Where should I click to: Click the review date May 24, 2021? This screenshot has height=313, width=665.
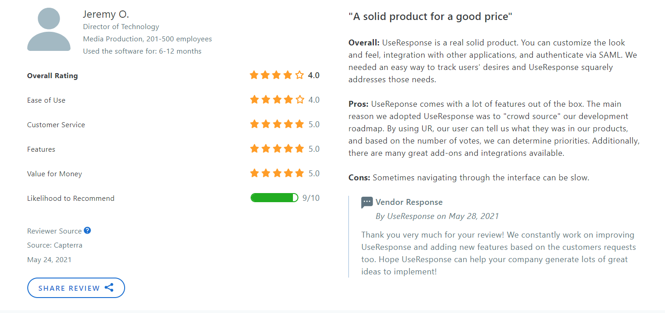(x=49, y=259)
